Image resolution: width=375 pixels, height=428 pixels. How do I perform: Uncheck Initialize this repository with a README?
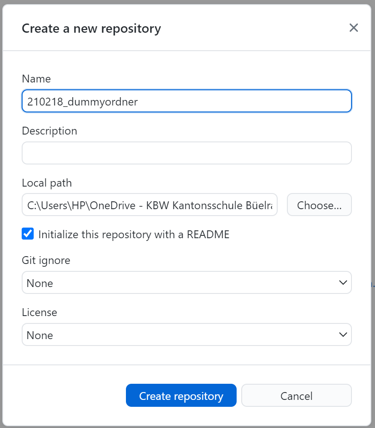[x=28, y=234]
